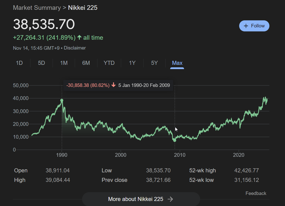The width and height of the screenshot is (285, 206).
Task: Navigate back to Market Summary
Action: pos(37,8)
